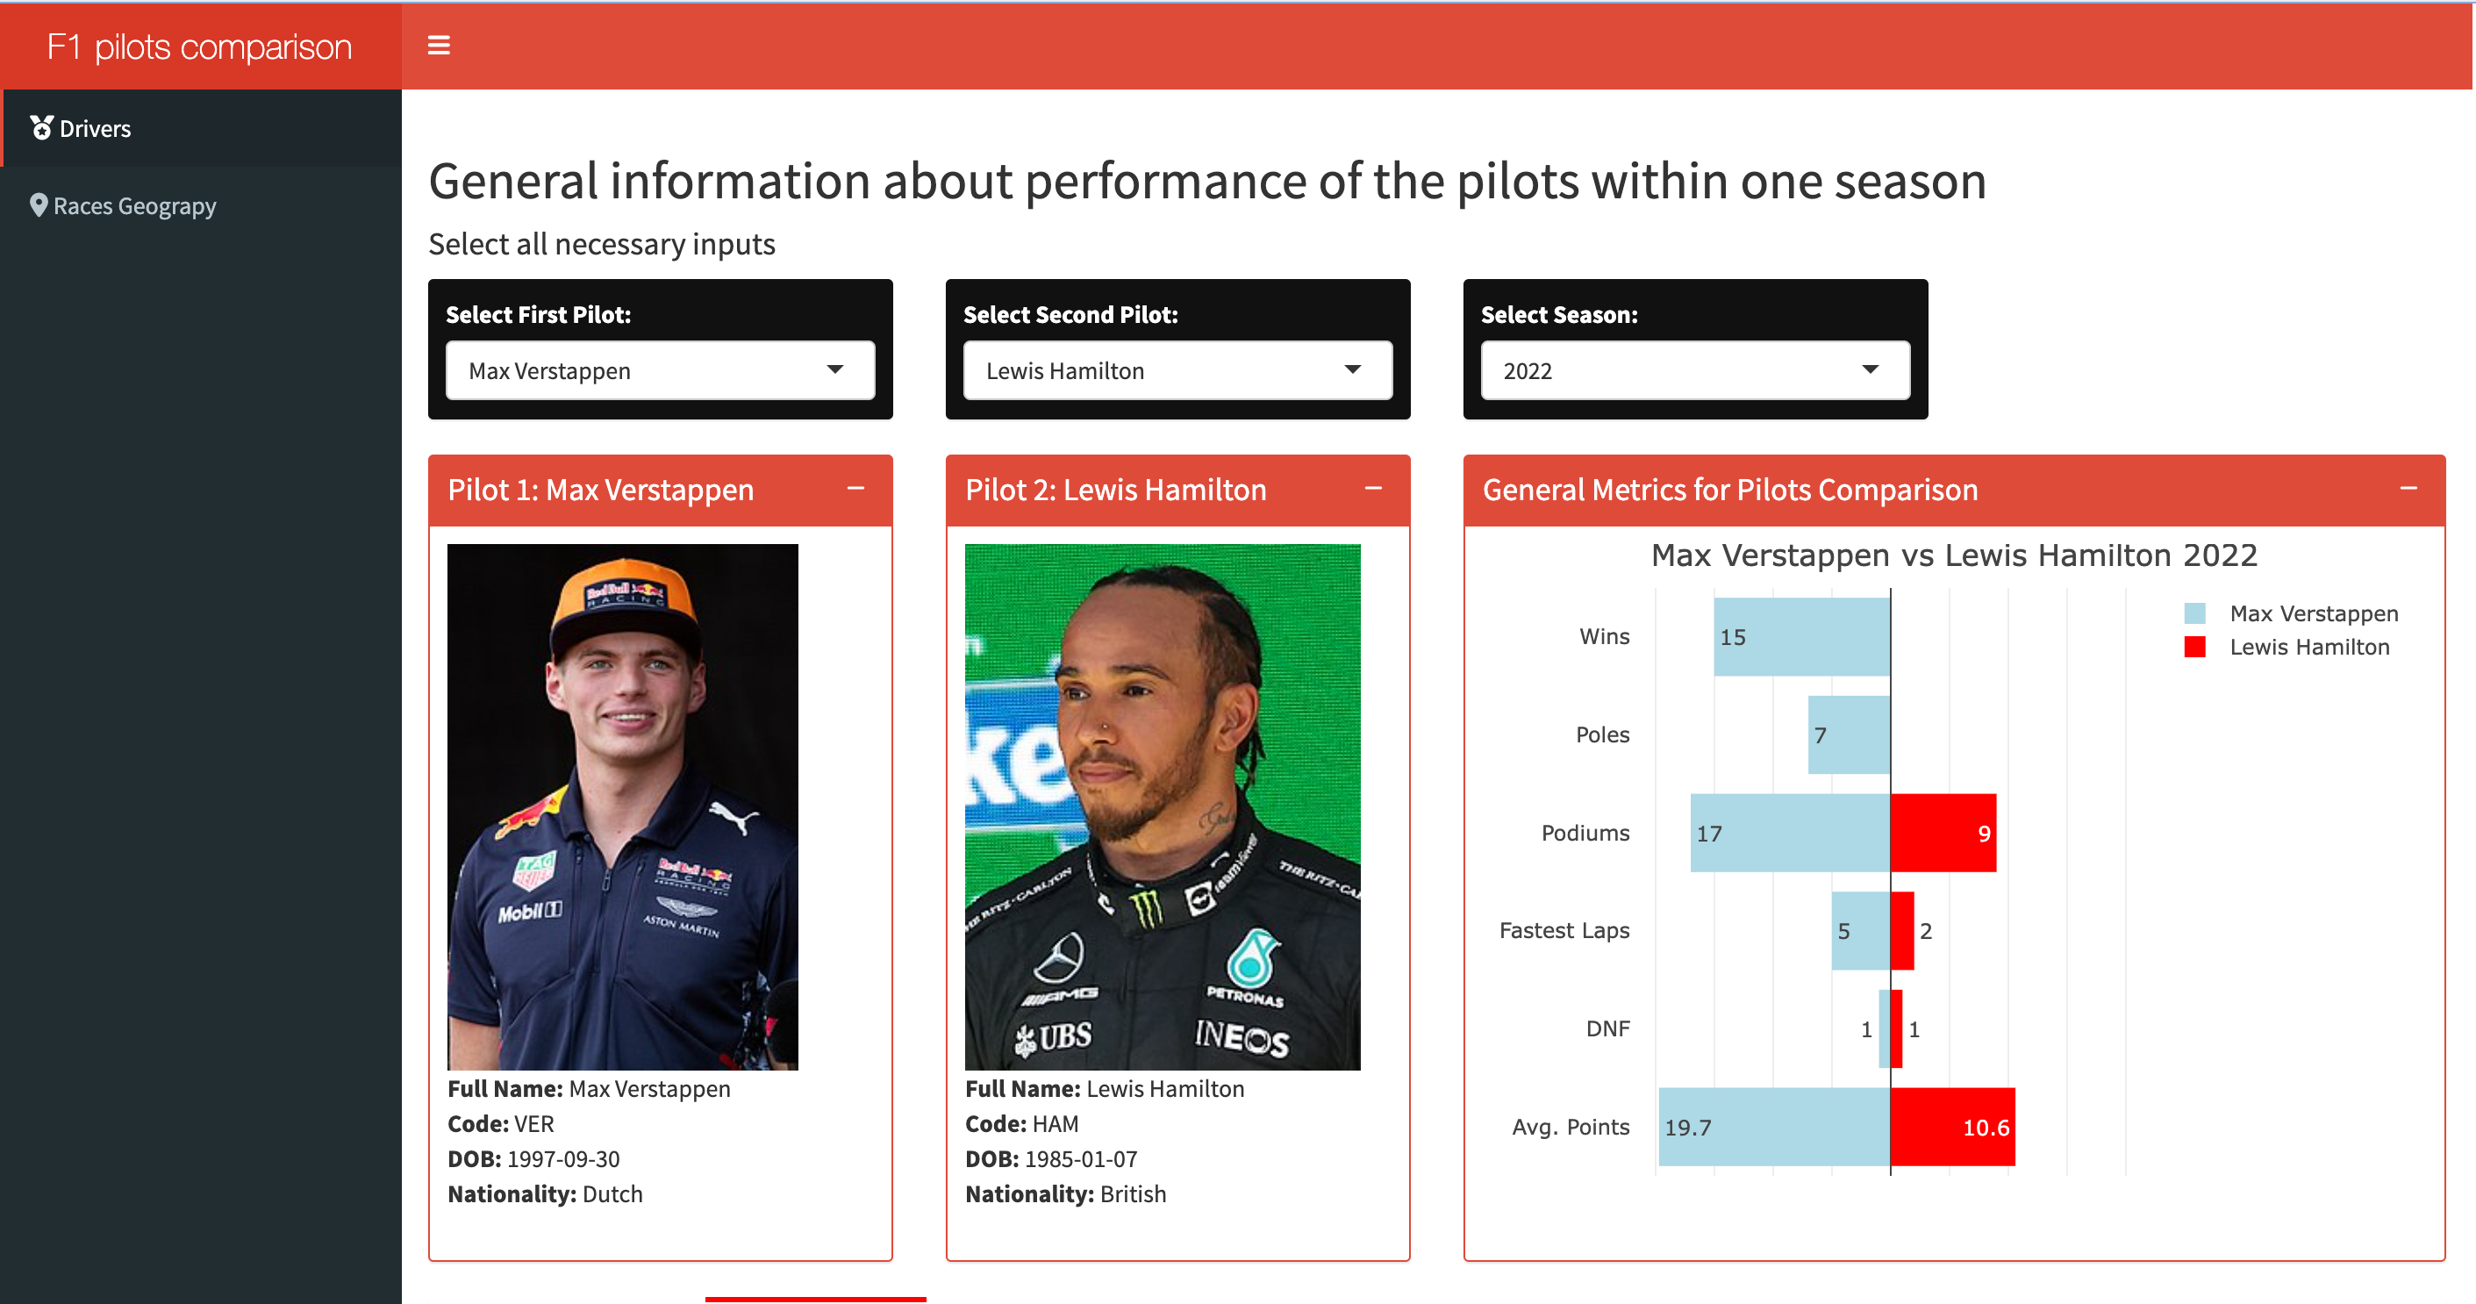Click the Max Verstappen photo
Image resolution: width=2476 pixels, height=1304 pixels.
coord(623,806)
